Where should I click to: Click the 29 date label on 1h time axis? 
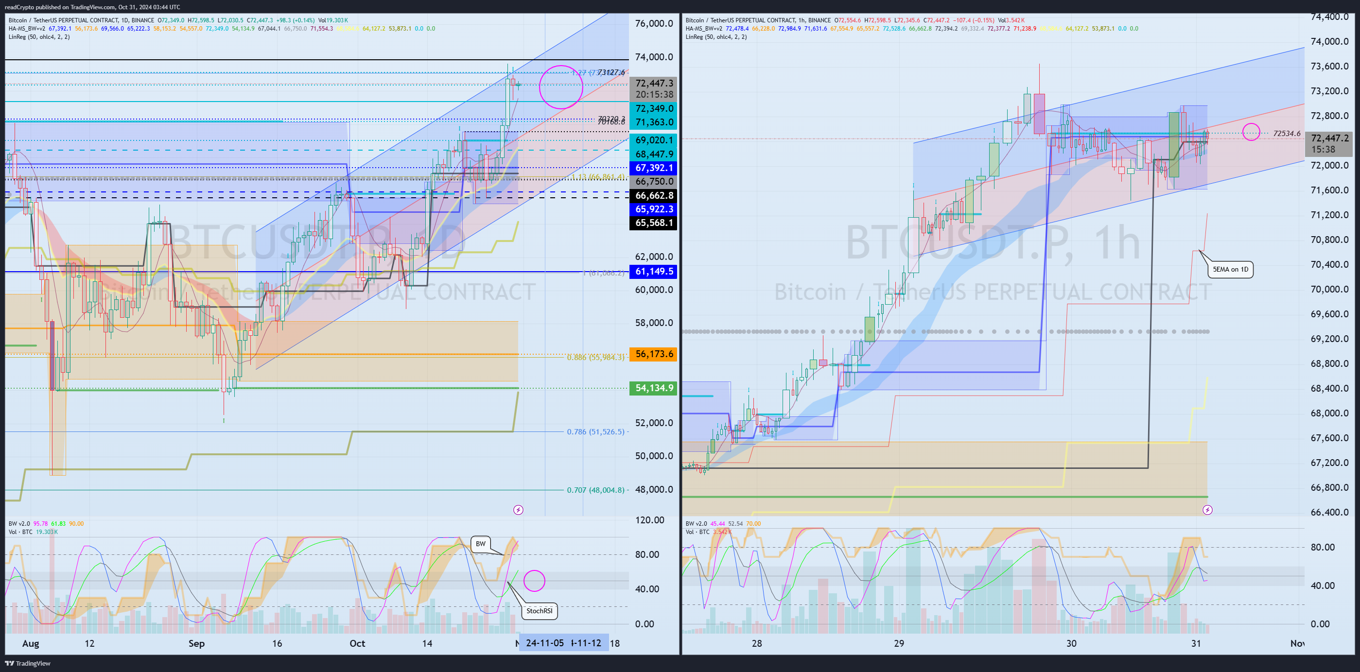click(x=899, y=643)
